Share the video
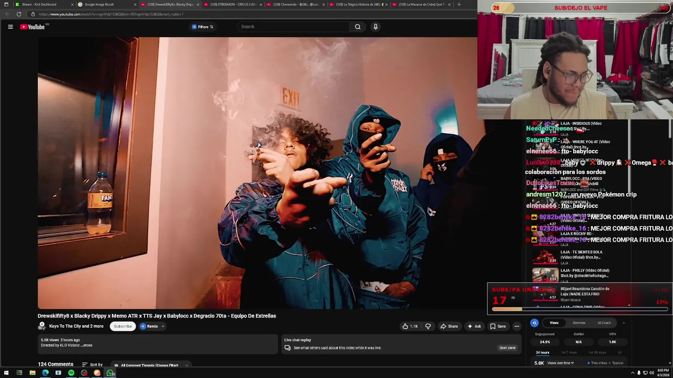673x378 pixels. pos(449,326)
